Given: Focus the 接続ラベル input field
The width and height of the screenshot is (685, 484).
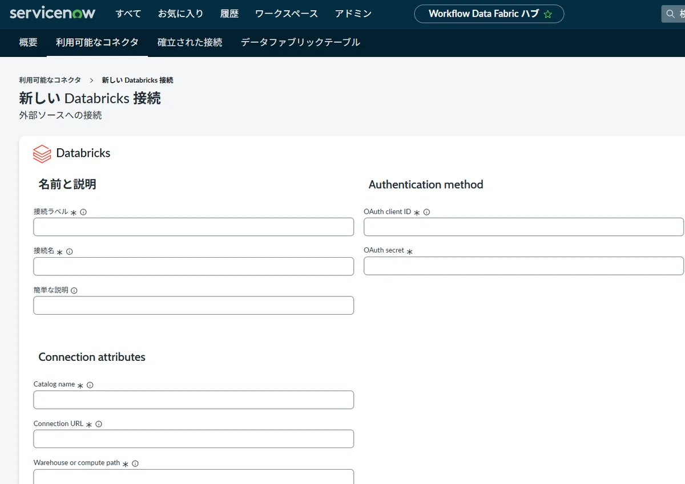Looking at the screenshot, I should [x=194, y=227].
